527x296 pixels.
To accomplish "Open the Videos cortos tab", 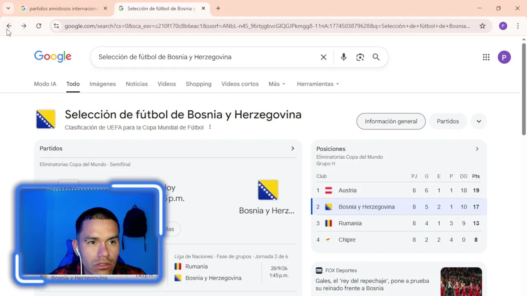I will coord(240,84).
